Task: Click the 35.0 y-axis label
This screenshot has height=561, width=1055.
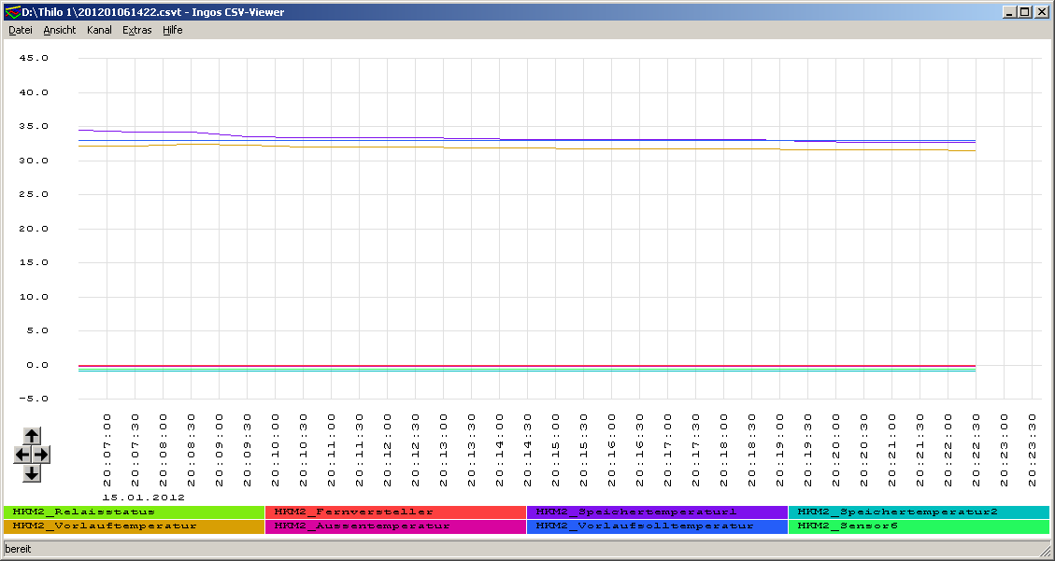Action: (35, 126)
